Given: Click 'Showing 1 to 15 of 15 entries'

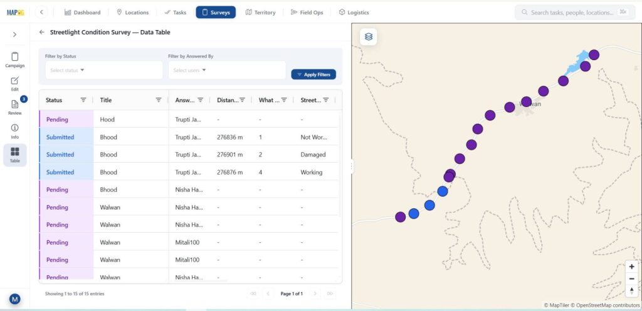Looking at the screenshot, I should coord(75,293).
